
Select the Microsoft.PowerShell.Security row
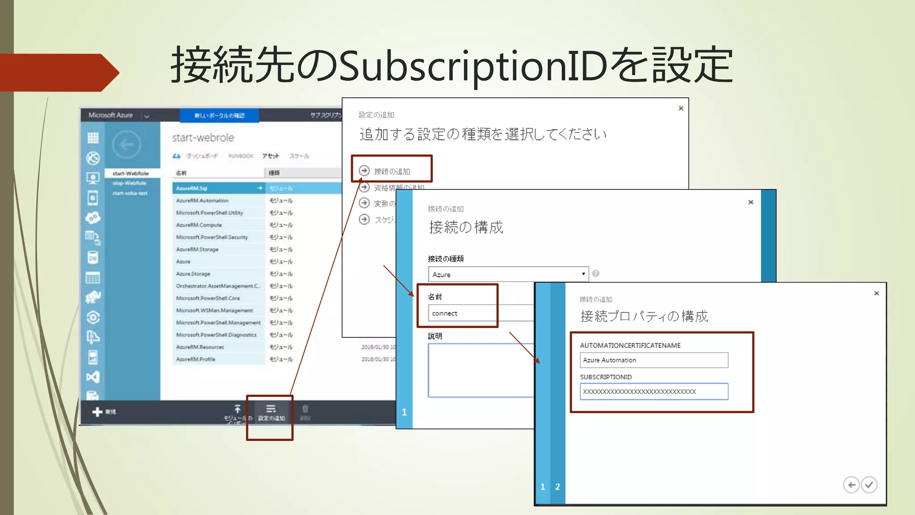pyautogui.click(x=257, y=237)
